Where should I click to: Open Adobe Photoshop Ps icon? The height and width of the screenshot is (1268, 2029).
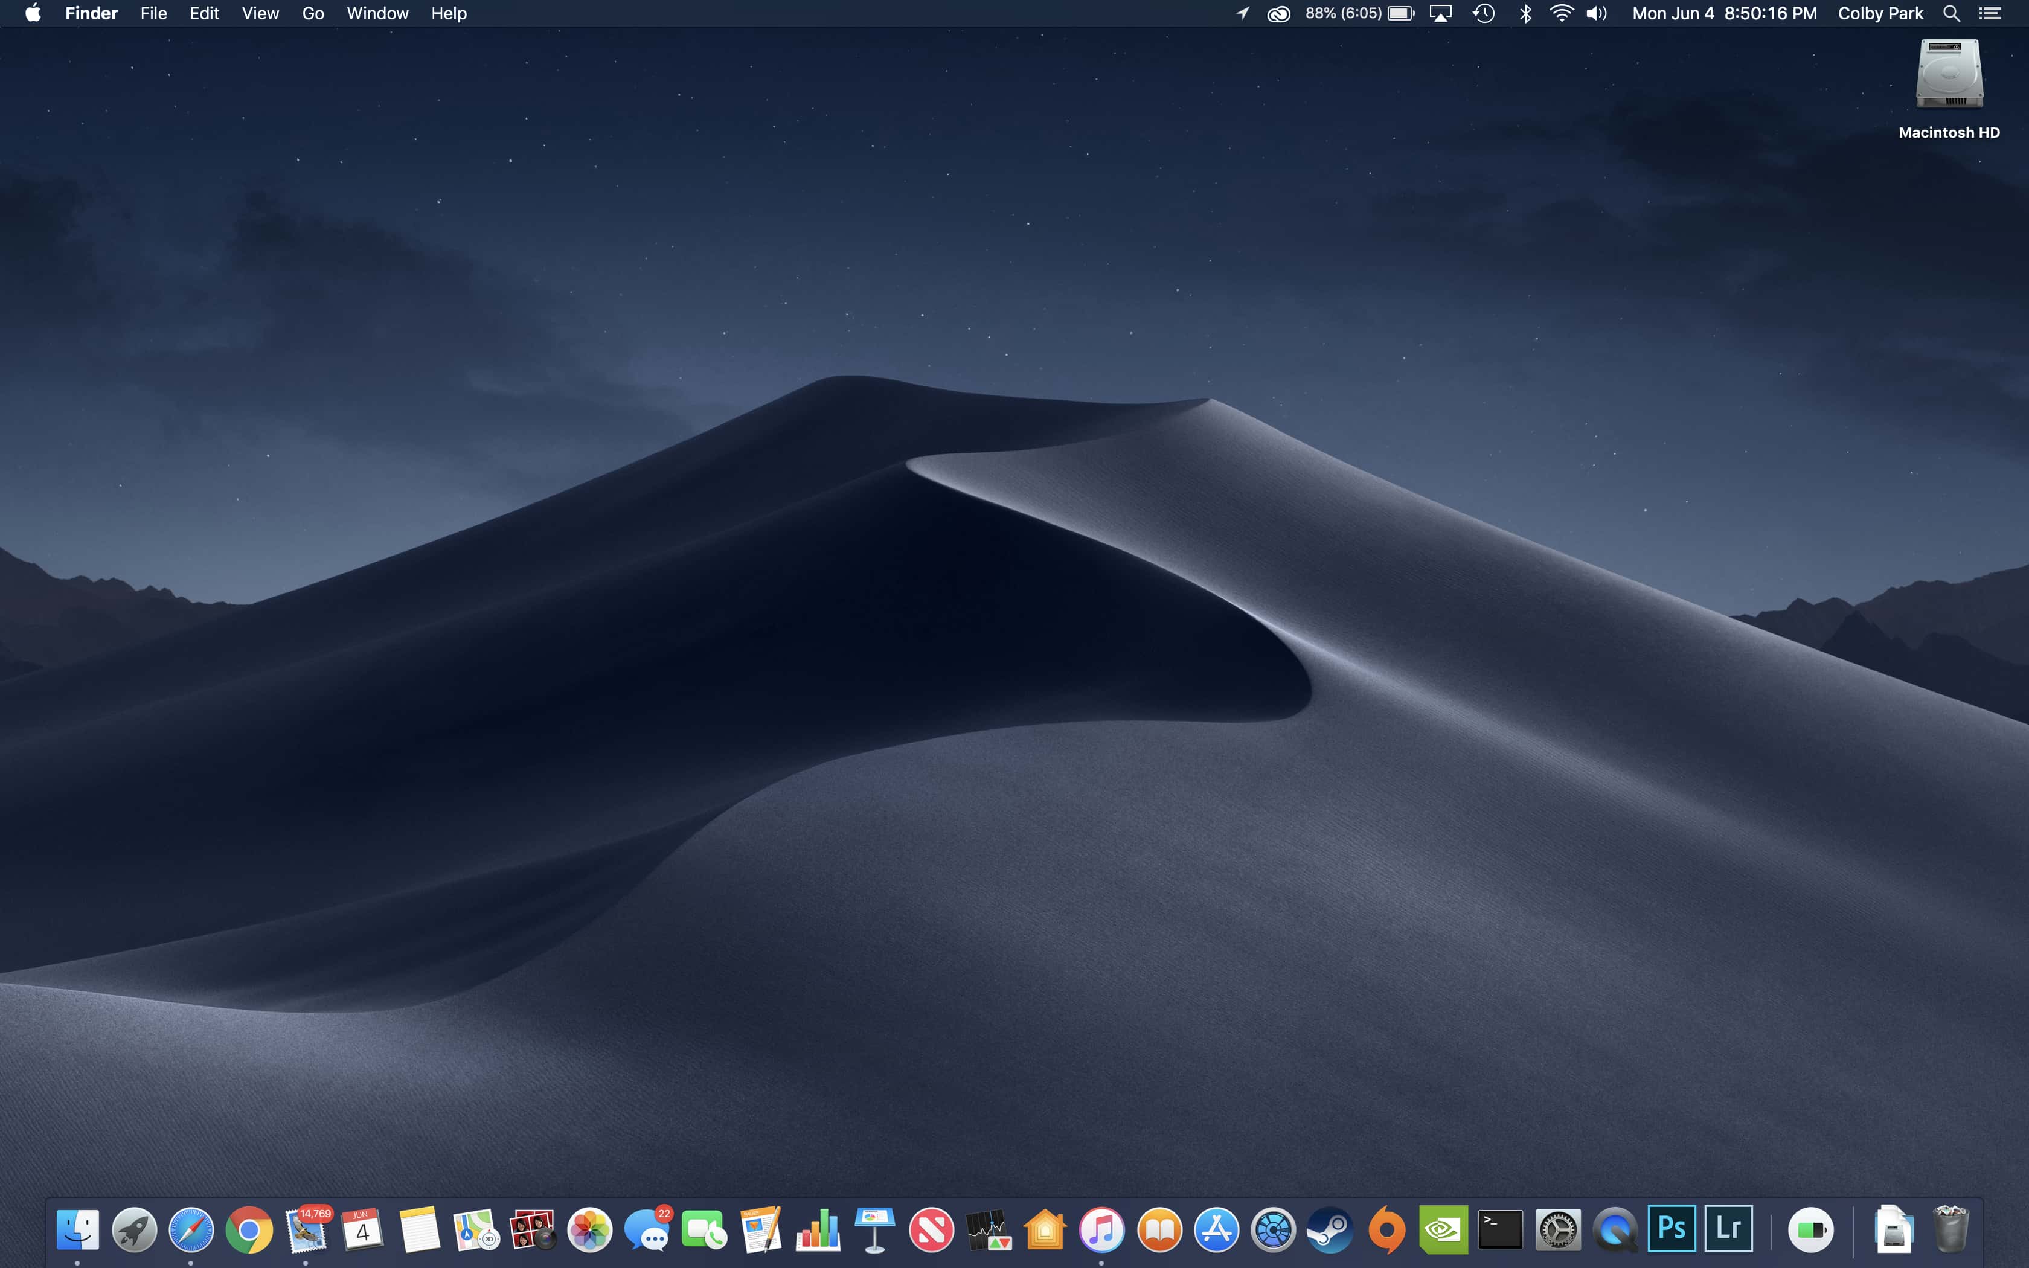1672,1229
